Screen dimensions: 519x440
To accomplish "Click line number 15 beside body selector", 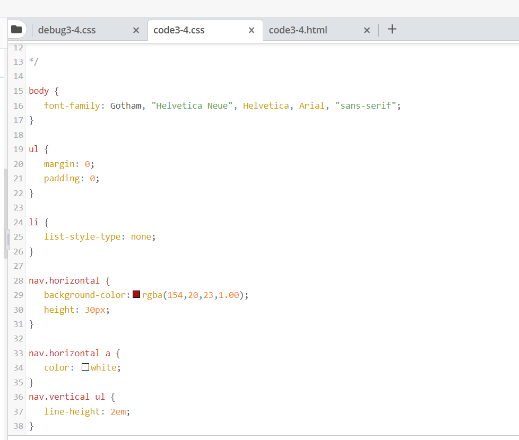I will pos(18,90).
